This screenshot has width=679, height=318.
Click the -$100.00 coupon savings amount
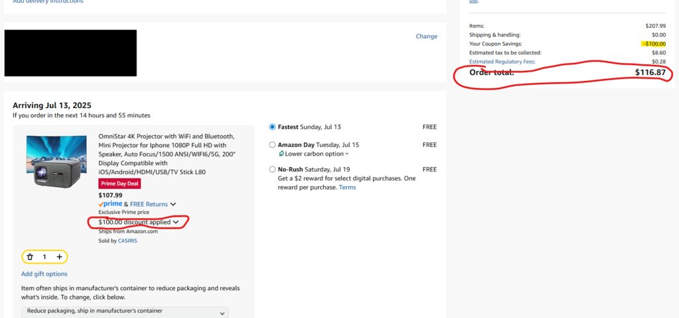[x=654, y=44]
